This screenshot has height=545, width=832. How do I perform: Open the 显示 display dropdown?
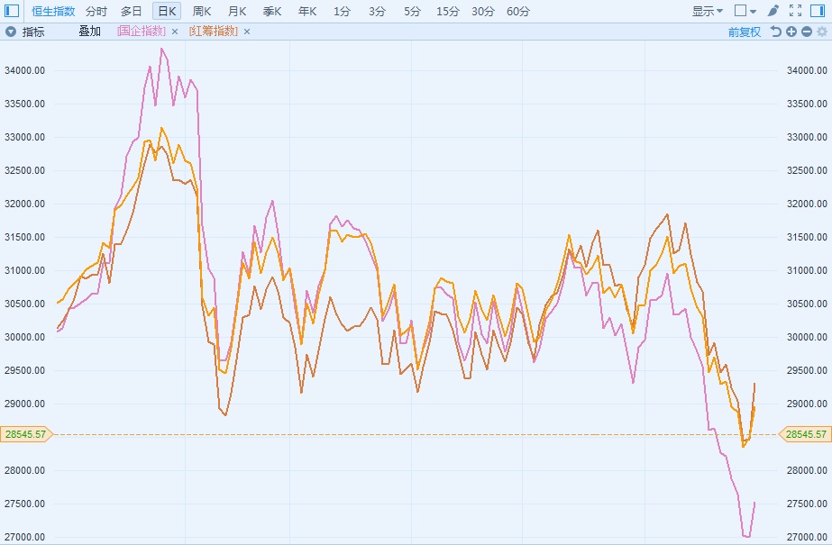point(708,11)
